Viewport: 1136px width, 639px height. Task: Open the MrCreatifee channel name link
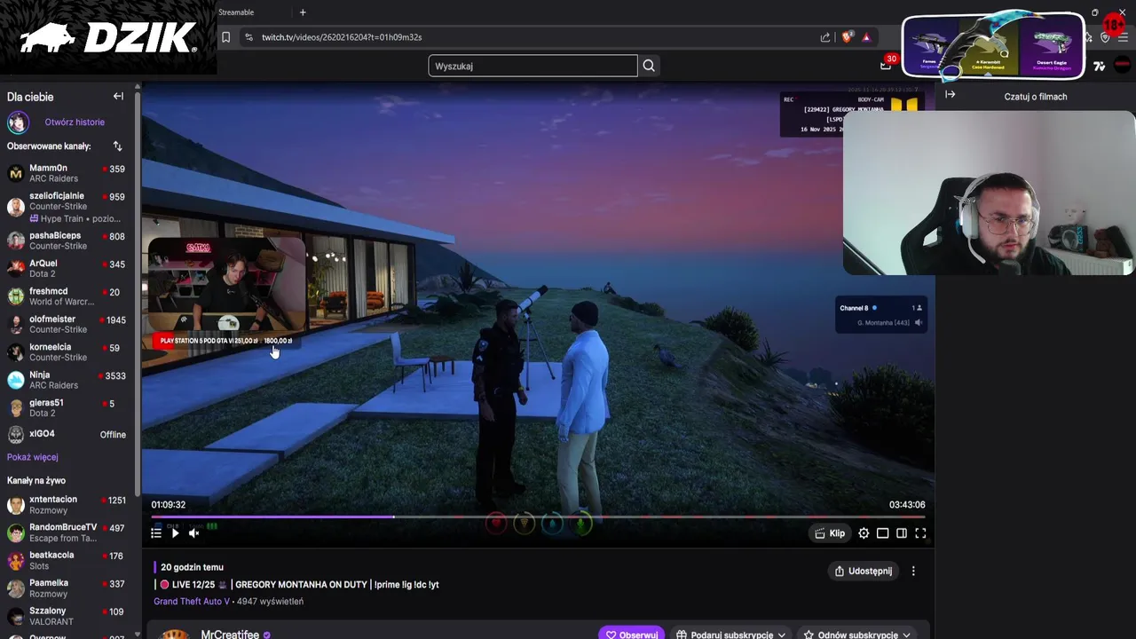click(x=230, y=635)
